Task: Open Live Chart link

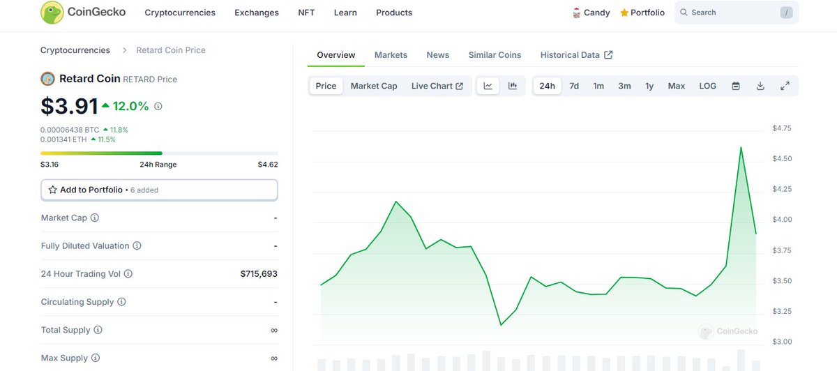Action: 437,86
